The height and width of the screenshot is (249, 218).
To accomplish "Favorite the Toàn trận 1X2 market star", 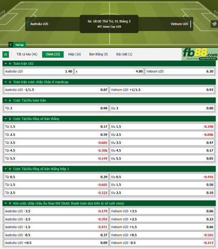I will coord(10,63).
